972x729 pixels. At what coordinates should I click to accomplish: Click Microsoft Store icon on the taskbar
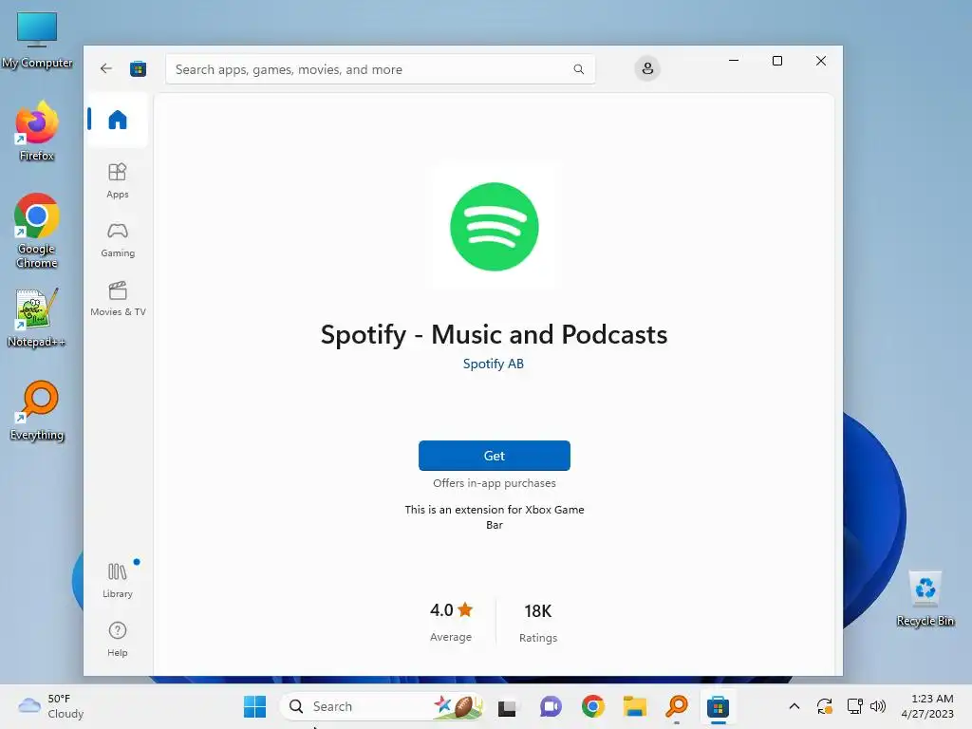click(x=718, y=706)
